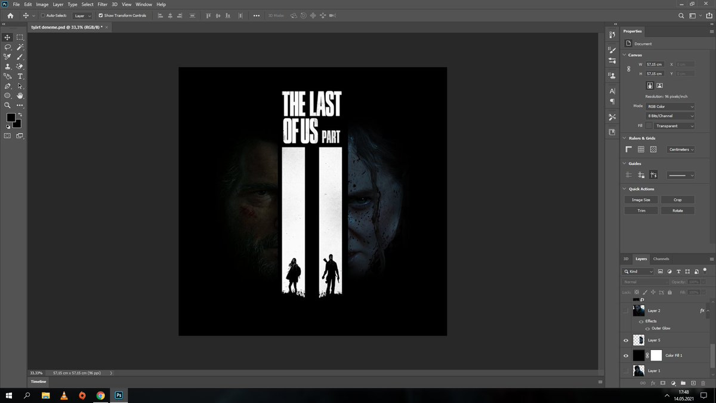The height and width of the screenshot is (403, 716).
Task: Toggle the grid display button
Action: [x=641, y=149]
